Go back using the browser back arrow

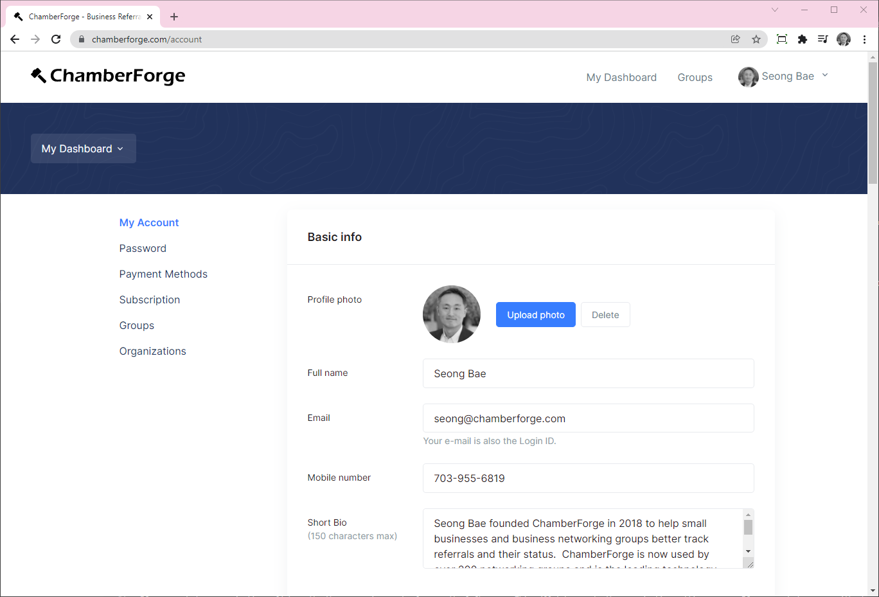tap(15, 39)
